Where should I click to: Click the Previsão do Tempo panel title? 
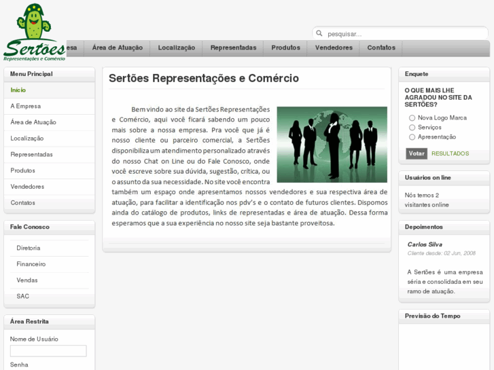tap(432, 316)
